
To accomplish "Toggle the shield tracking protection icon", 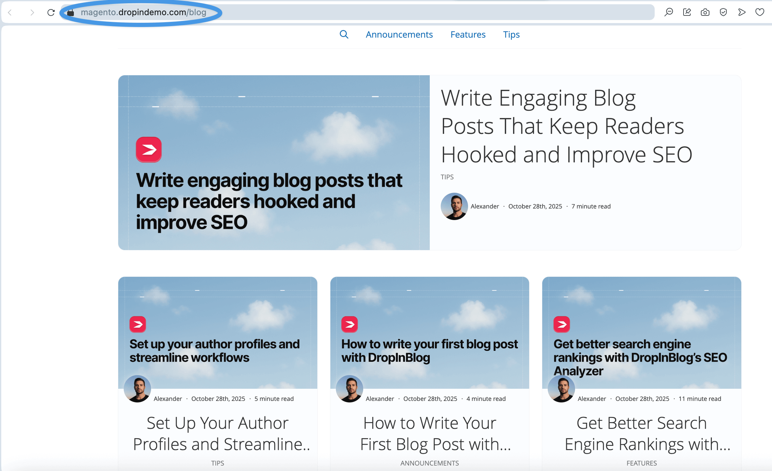I will (723, 12).
